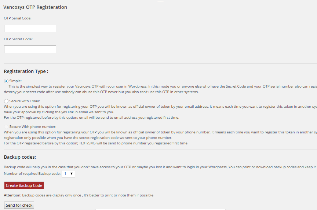
Task: Click the OTP Serial Code input field
Action: click(x=30, y=29)
